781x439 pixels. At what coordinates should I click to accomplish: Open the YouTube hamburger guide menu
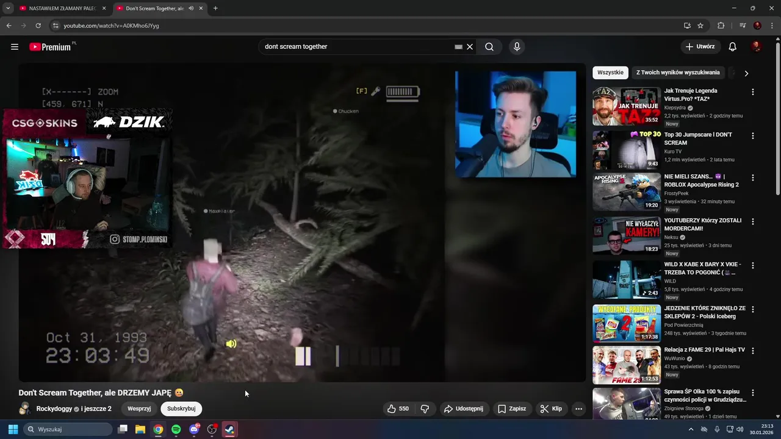15,47
